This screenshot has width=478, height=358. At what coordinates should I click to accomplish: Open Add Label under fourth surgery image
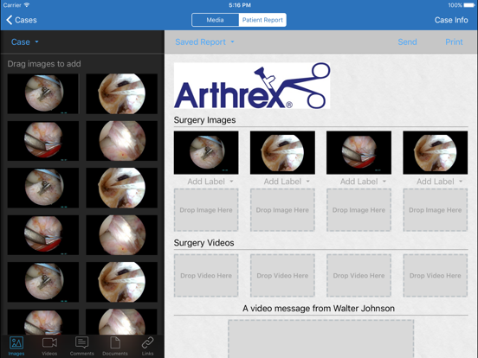coord(439,182)
